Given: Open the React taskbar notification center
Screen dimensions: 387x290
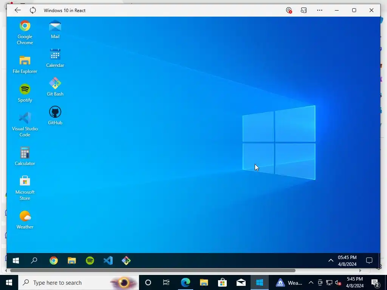Looking at the screenshot, I should click(369, 261).
